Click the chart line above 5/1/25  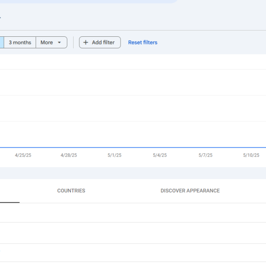(114, 147)
